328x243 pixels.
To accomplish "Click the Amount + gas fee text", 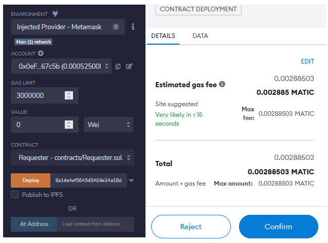I will tap(180, 184).
